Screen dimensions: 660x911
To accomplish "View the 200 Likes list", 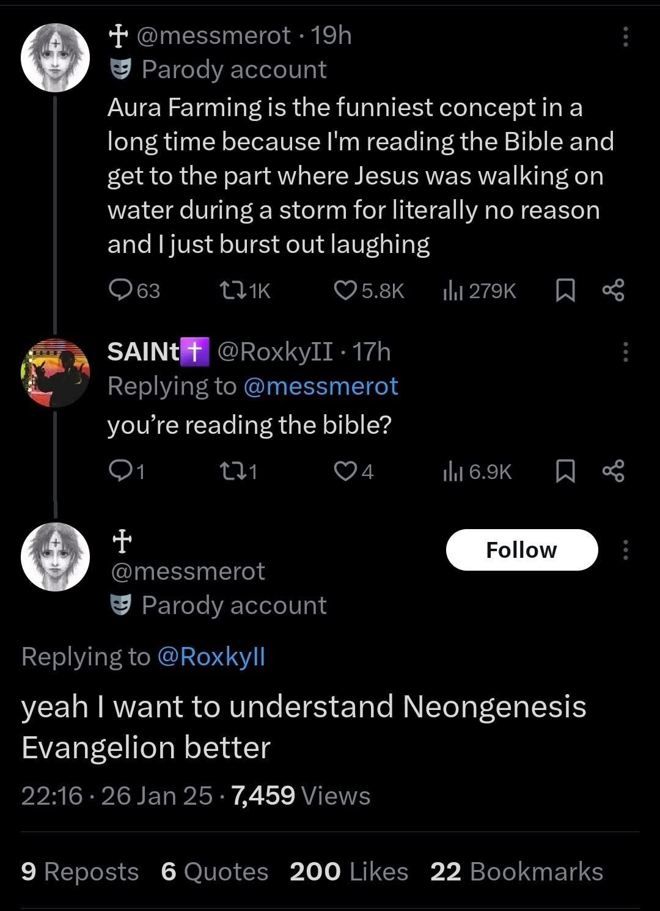I will [349, 872].
